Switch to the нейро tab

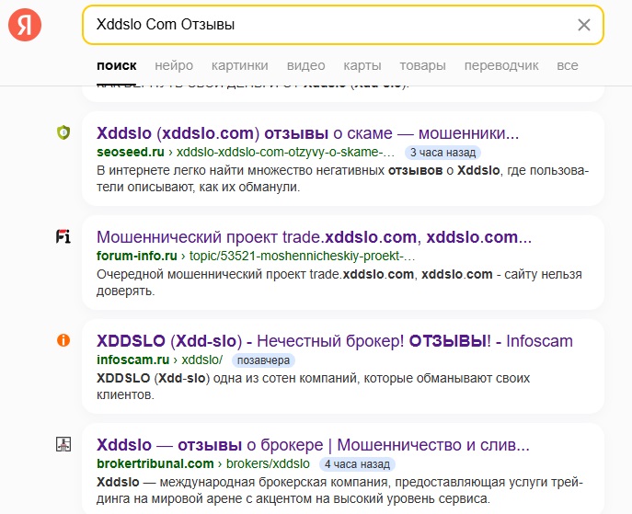pyautogui.click(x=174, y=65)
